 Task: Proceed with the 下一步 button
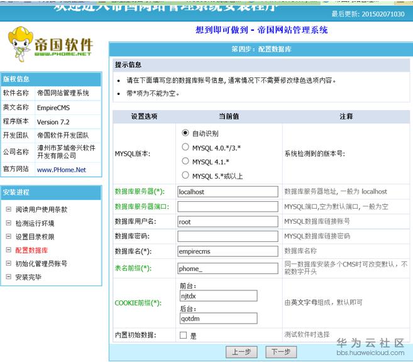point(281,352)
